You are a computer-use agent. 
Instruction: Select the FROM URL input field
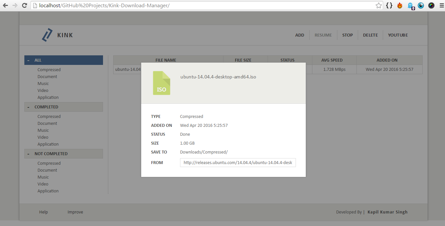238,162
